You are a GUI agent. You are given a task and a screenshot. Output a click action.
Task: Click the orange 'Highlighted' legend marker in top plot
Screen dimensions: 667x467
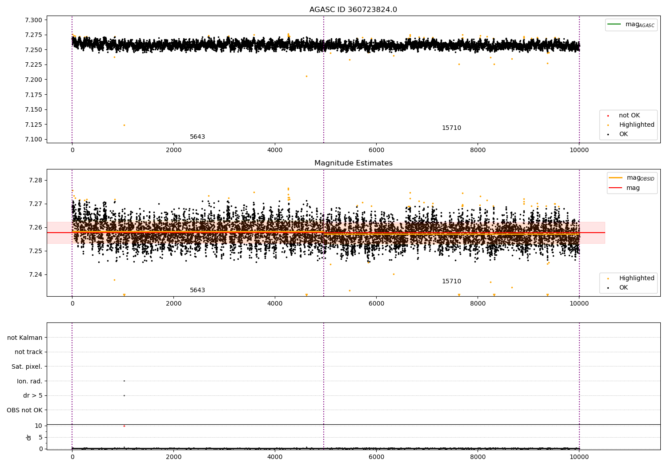pyautogui.click(x=608, y=125)
